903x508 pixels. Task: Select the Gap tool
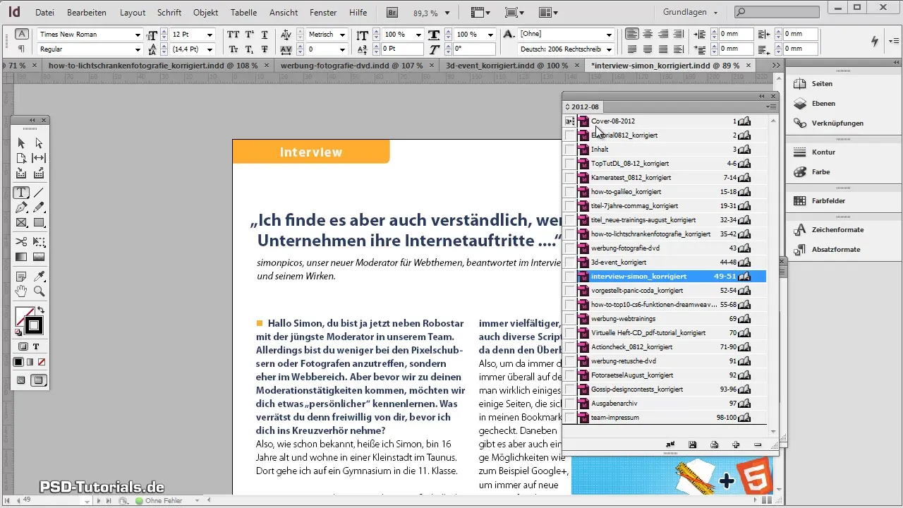[x=39, y=158]
